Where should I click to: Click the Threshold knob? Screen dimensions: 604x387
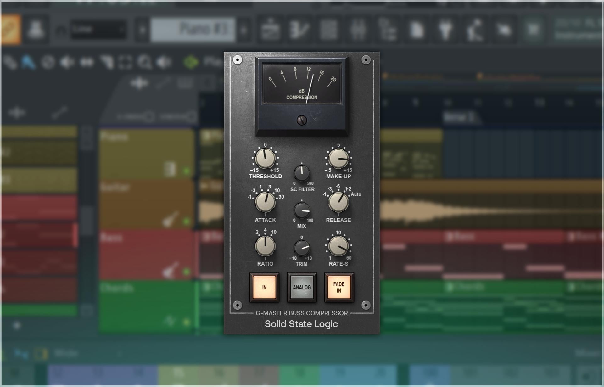click(265, 159)
